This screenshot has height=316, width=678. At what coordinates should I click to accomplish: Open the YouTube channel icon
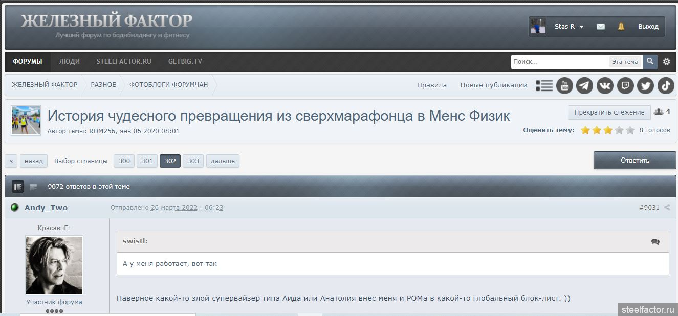coord(564,85)
